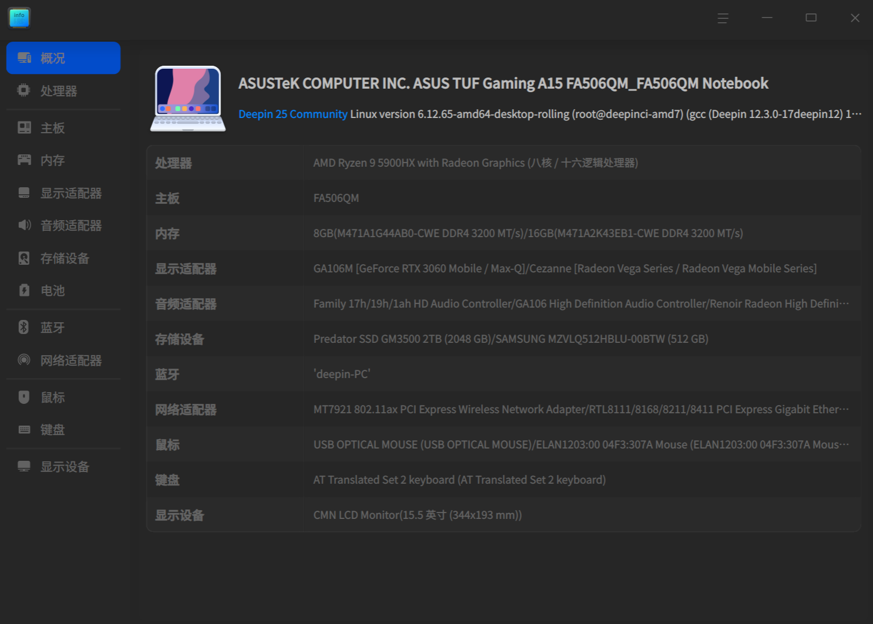Select the 主板 sidebar label
This screenshot has width=873, height=624.
pos(53,128)
